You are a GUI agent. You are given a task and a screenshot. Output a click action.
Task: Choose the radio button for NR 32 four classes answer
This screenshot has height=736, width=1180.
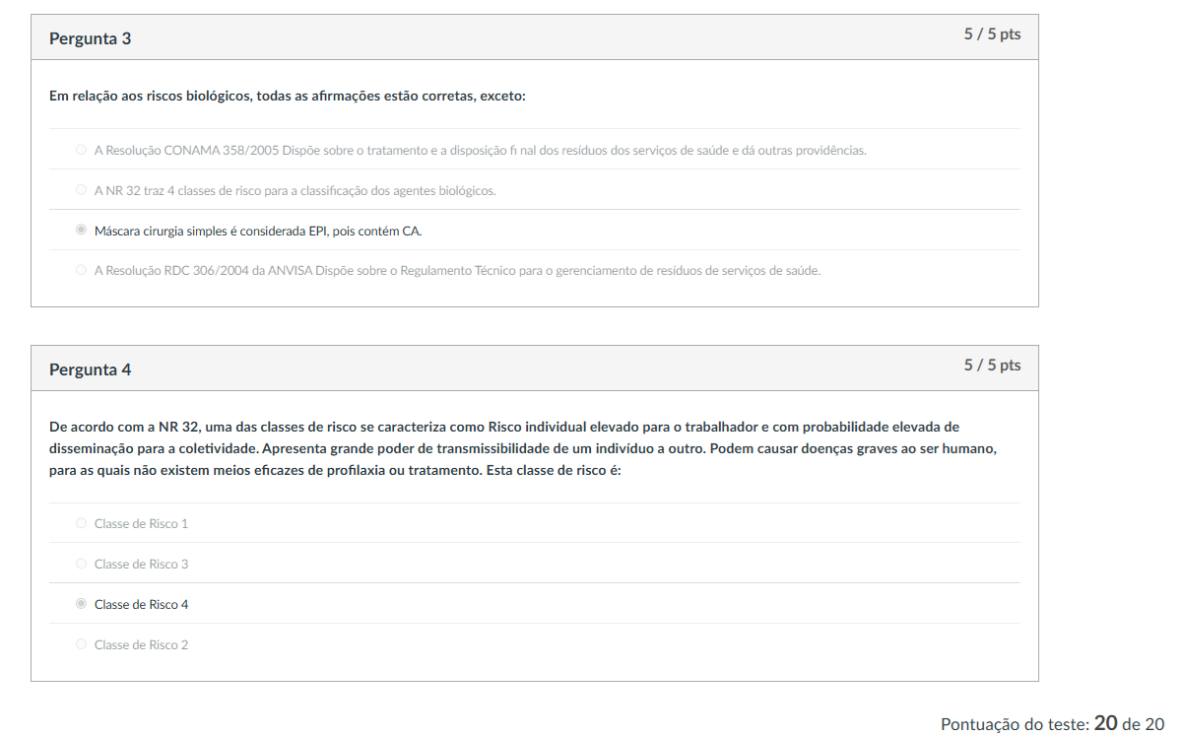coord(81,190)
